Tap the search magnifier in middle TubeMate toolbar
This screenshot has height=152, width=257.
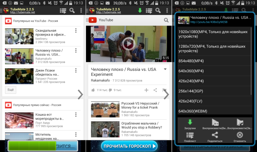(158, 11)
